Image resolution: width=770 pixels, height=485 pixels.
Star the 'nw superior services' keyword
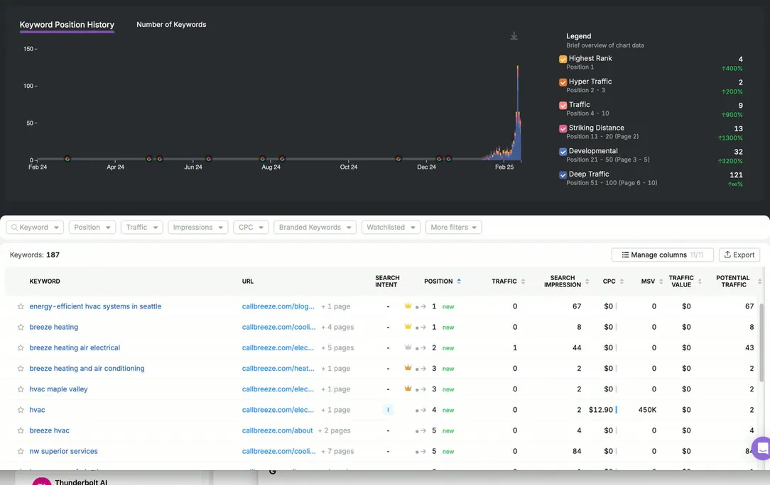[x=21, y=451]
